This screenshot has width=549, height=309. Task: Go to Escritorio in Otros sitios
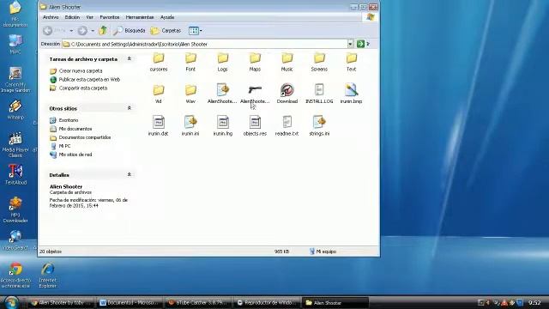(x=69, y=120)
